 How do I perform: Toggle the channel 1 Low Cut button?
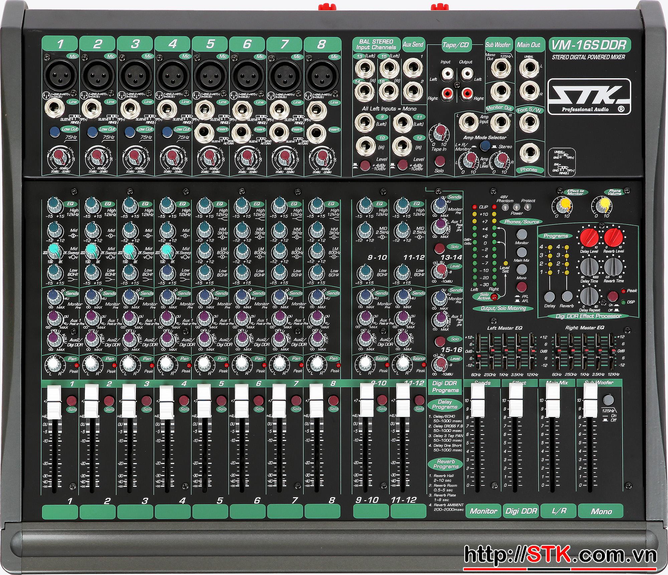click(55, 131)
